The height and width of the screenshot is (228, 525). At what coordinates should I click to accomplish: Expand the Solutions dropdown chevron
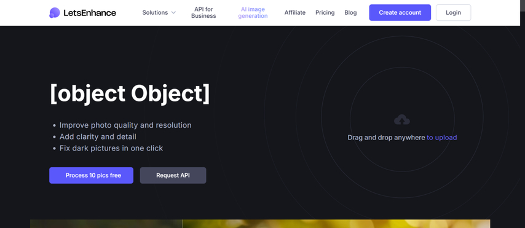(173, 13)
